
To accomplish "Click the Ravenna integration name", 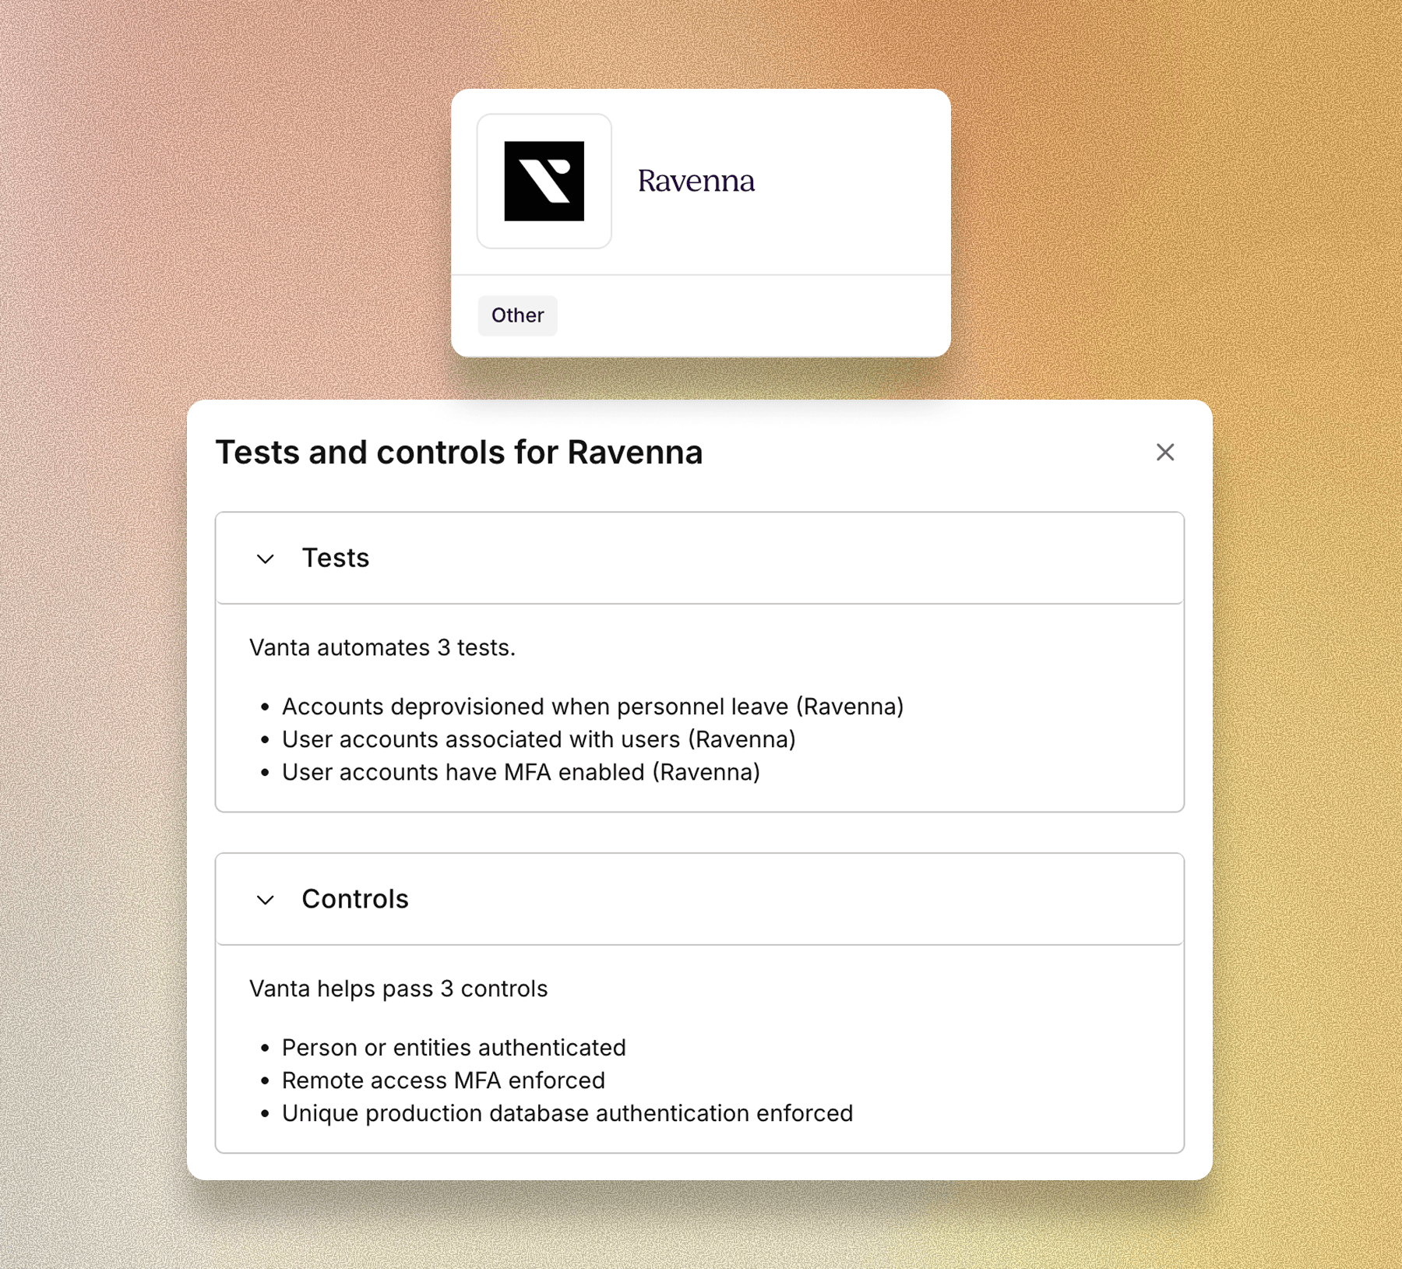I will point(696,182).
